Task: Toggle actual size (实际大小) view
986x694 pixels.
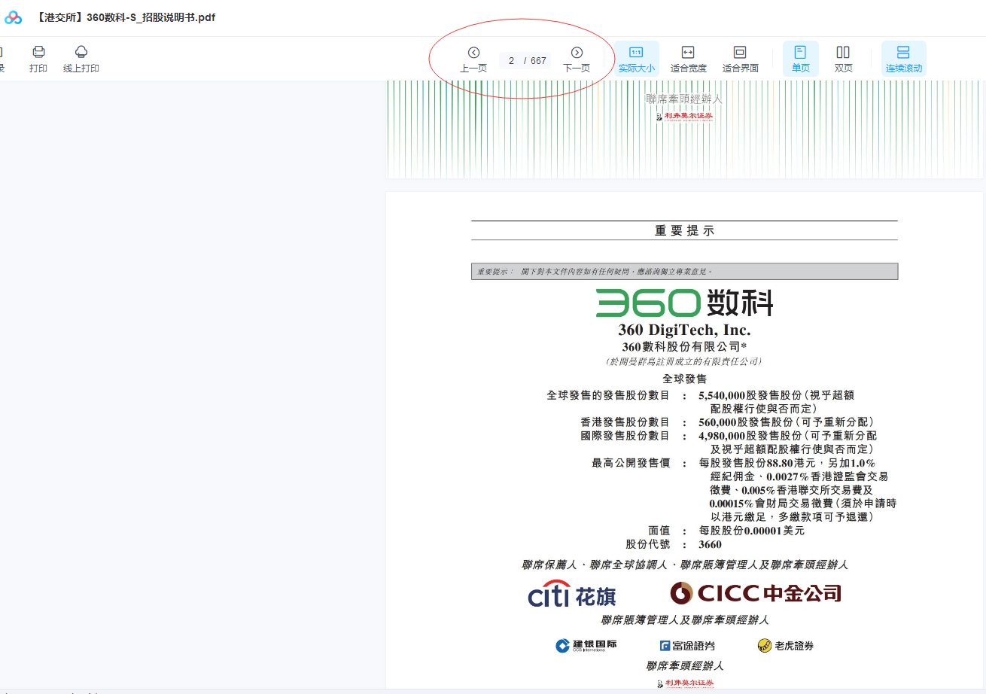Action: coord(636,58)
